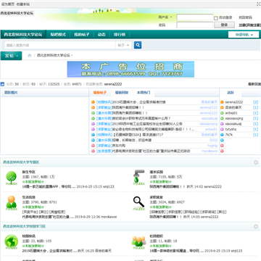The width and height of the screenshot is (261, 261).
Task: Click the purple bullet beside the xiaoxiaoqing thread
Action: point(93,124)
